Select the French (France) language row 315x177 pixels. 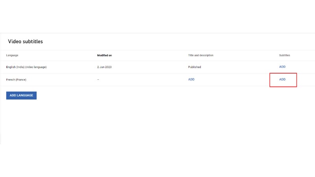(157, 80)
